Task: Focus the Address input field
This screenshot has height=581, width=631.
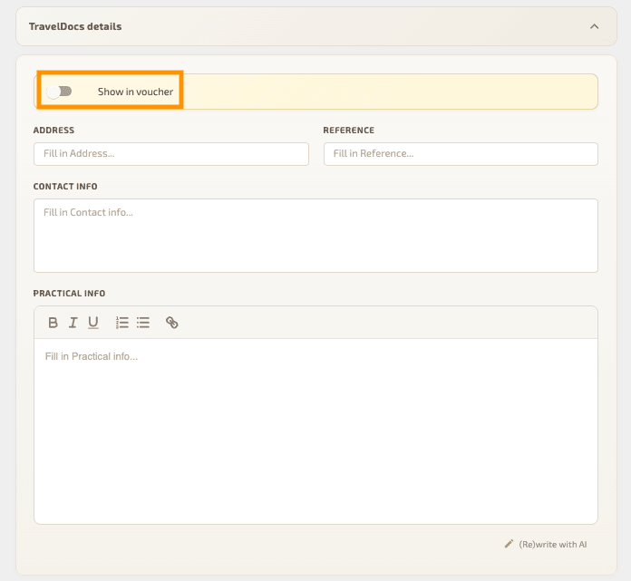Action: coord(170,154)
